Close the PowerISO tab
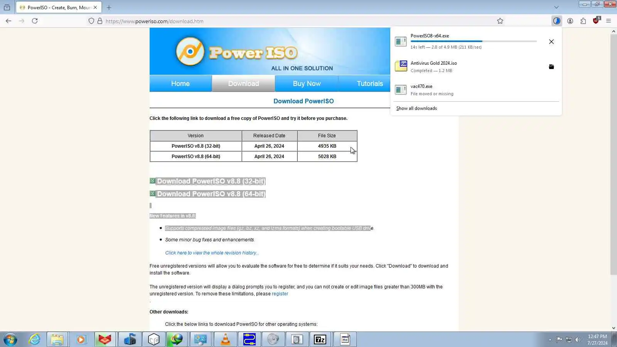Viewport: 617px width, 347px height. (x=95, y=7)
